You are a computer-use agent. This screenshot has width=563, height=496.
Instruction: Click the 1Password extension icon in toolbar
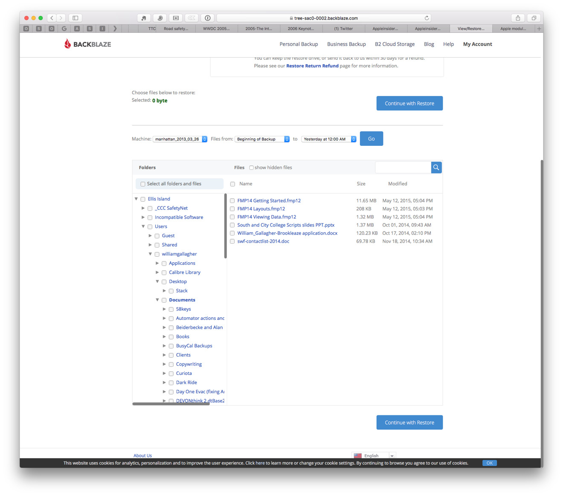[x=208, y=18]
